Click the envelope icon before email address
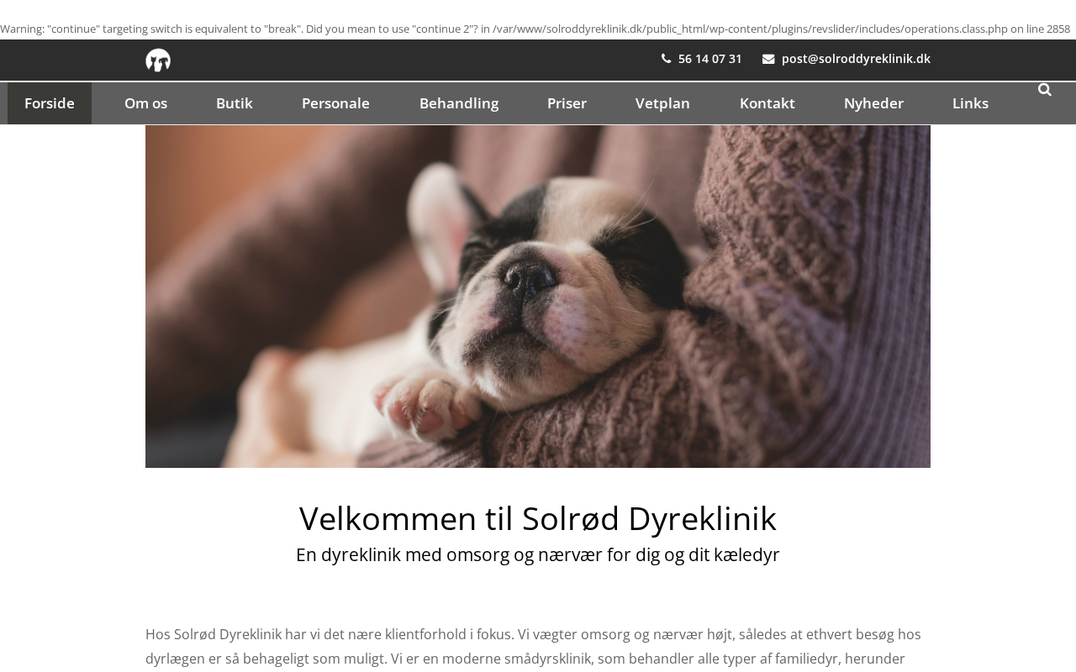1076x672 pixels. [768, 59]
